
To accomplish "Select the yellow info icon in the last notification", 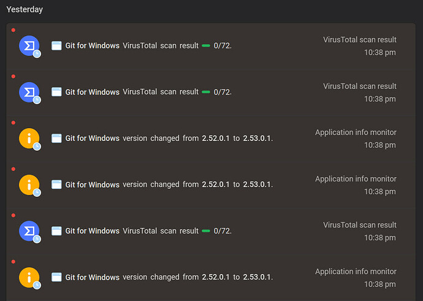I will pos(29,277).
